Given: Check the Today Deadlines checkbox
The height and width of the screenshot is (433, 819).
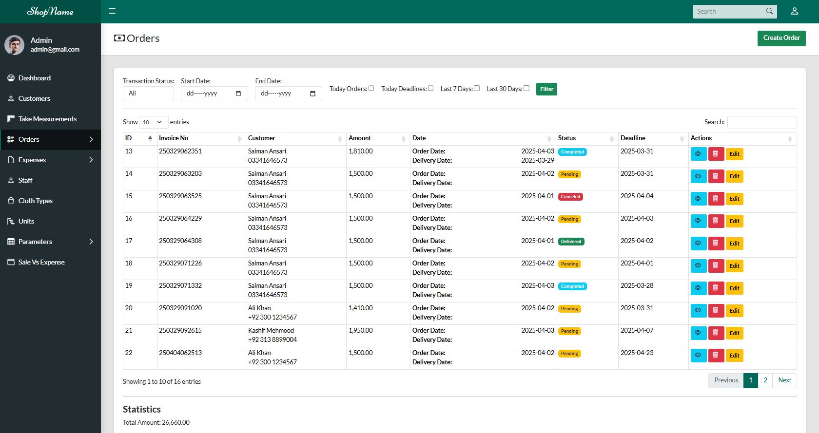Looking at the screenshot, I should [430, 88].
